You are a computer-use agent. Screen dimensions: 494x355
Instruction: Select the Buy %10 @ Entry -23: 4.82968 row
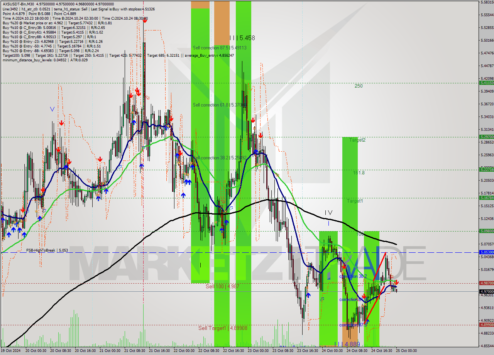click(52, 42)
